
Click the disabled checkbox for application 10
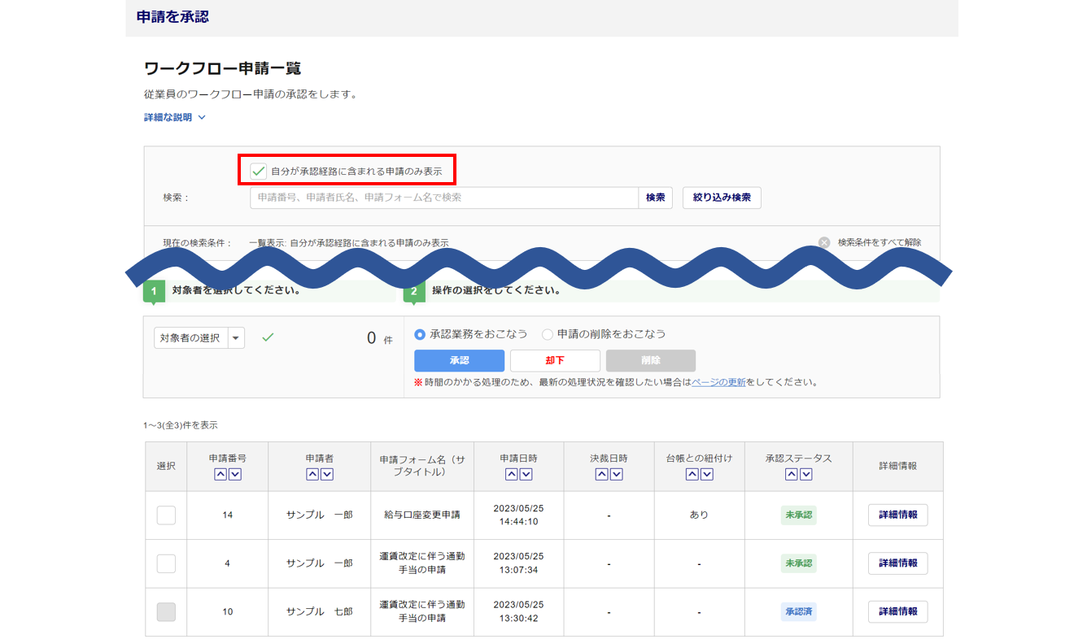coord(166,612)
